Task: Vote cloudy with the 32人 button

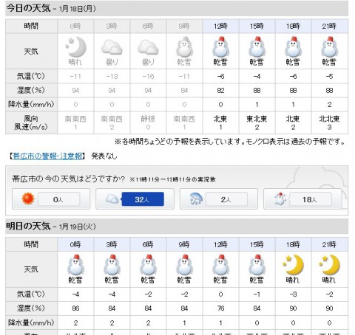Action: click(x=143, y=199)
